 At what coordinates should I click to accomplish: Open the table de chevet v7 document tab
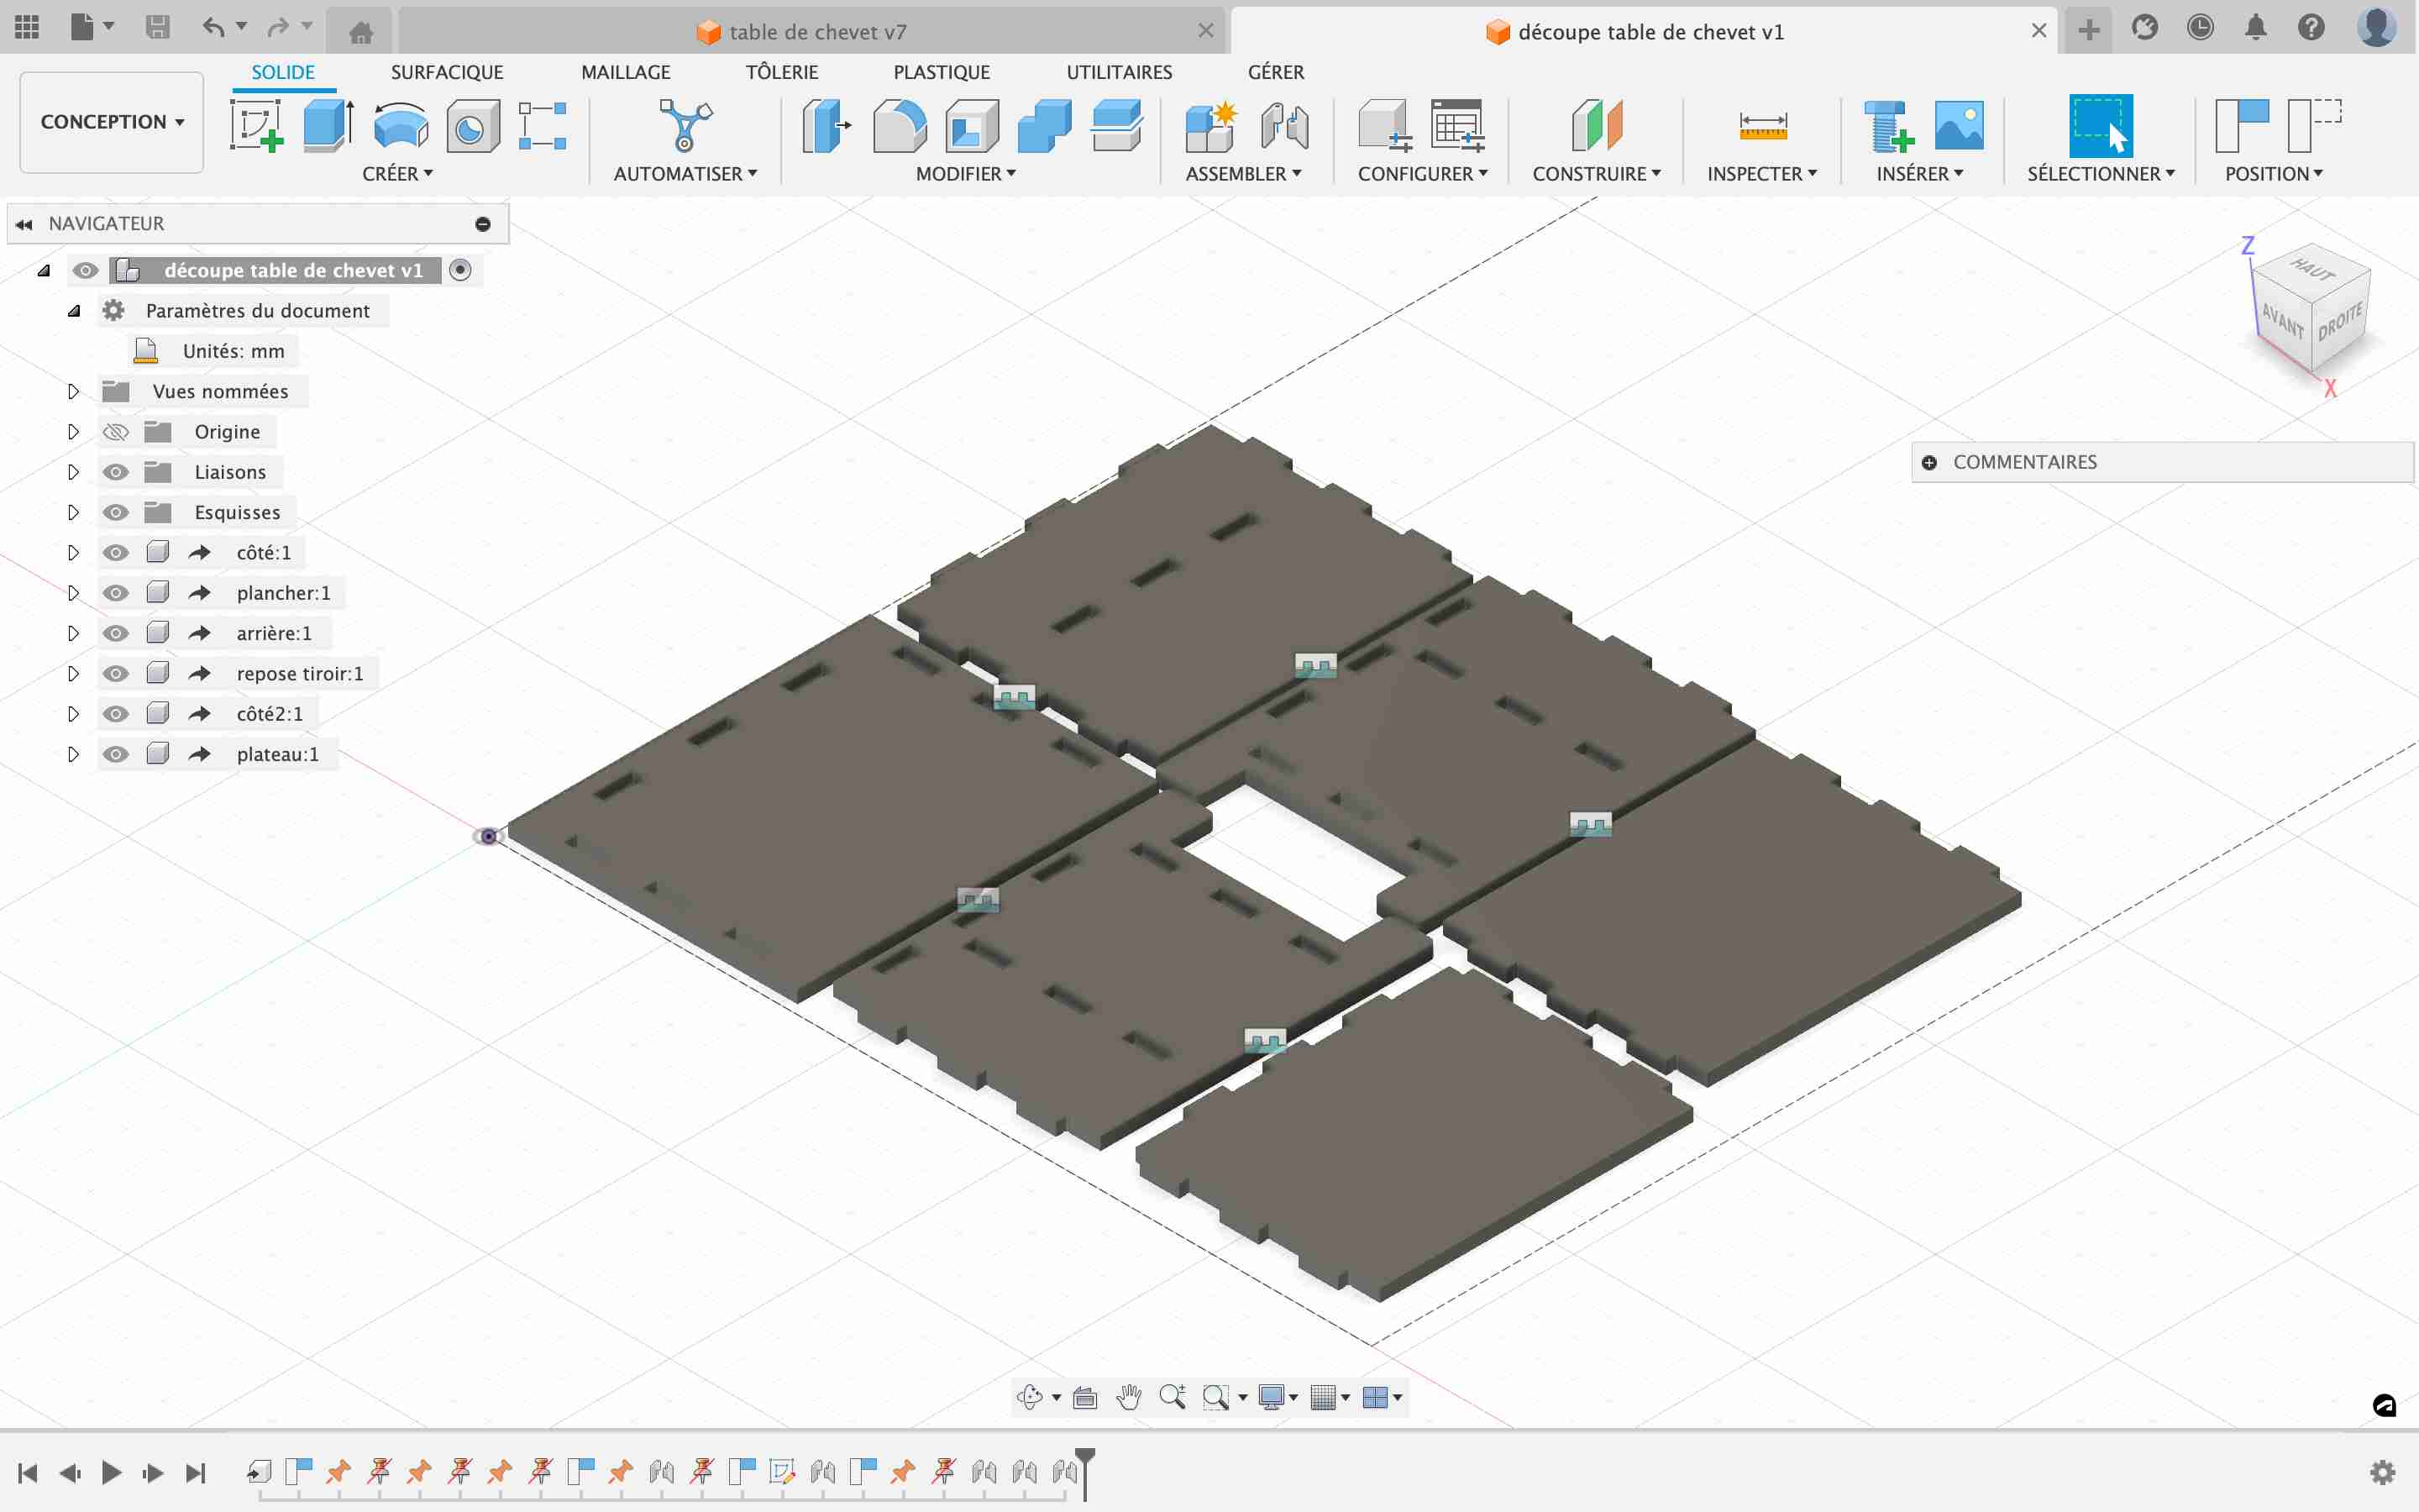point(810,32)
